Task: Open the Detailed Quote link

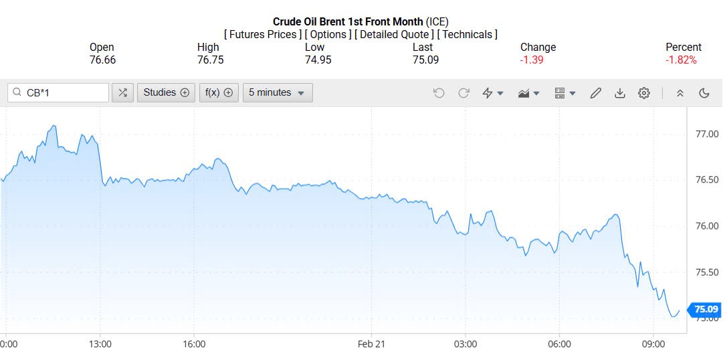Action: tap(395, 34)
